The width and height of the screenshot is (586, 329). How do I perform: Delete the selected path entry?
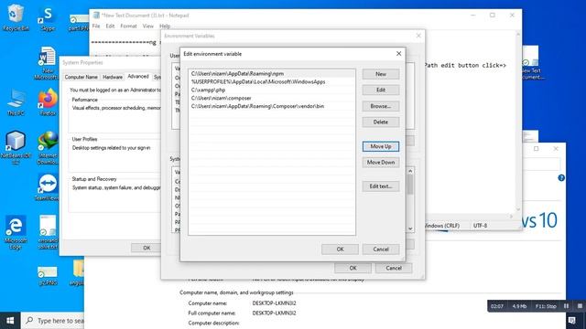click(381, 122)
